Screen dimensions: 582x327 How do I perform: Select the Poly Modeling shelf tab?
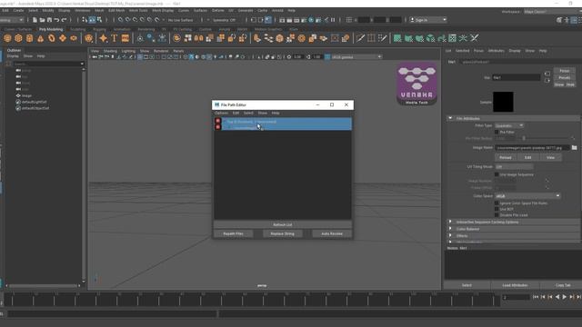click(x=51, y=29)
